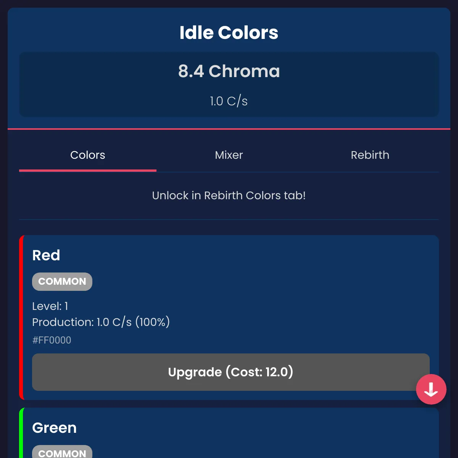Click the COMMON badge on Green card
The image size is (458, 458).
pyautogui.click(x=62, y=453)
